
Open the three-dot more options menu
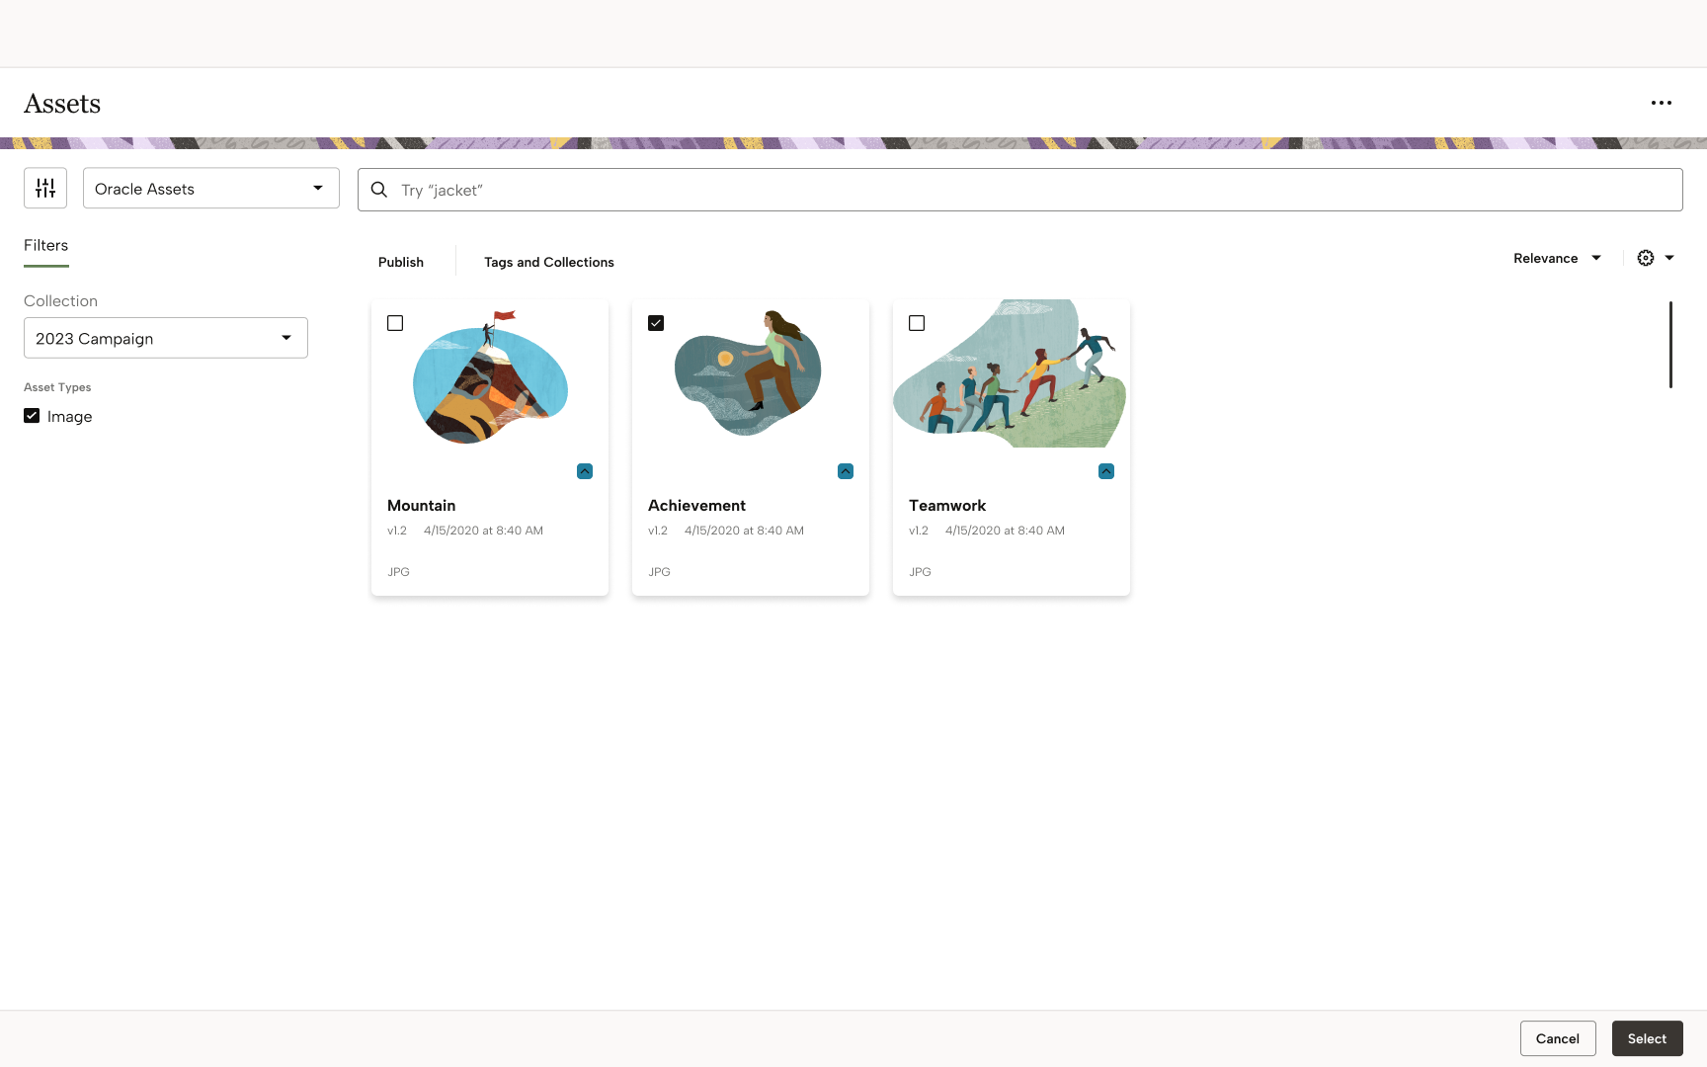pyautogui.click(x=1662, y=103)
